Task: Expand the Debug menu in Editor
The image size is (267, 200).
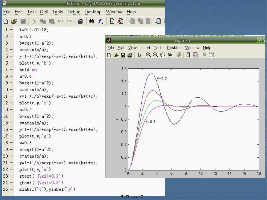Action: coord(74,12)
